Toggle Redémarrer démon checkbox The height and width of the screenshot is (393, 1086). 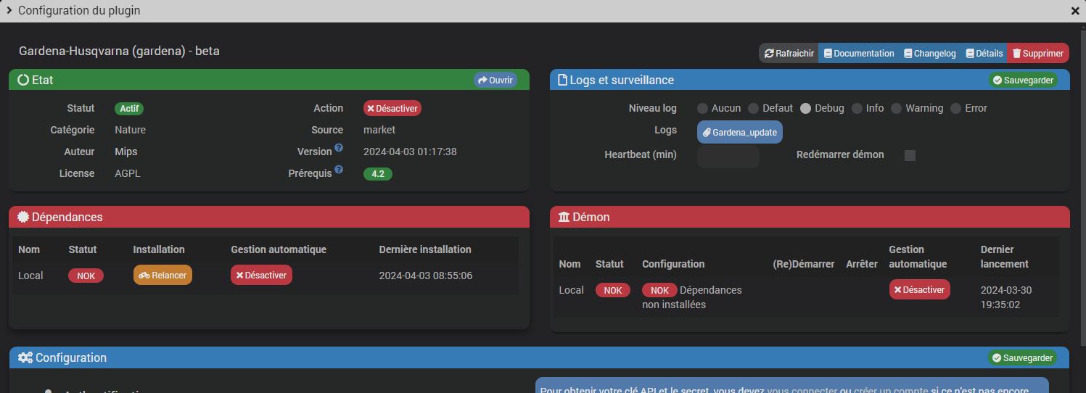[x=910, y=155]
